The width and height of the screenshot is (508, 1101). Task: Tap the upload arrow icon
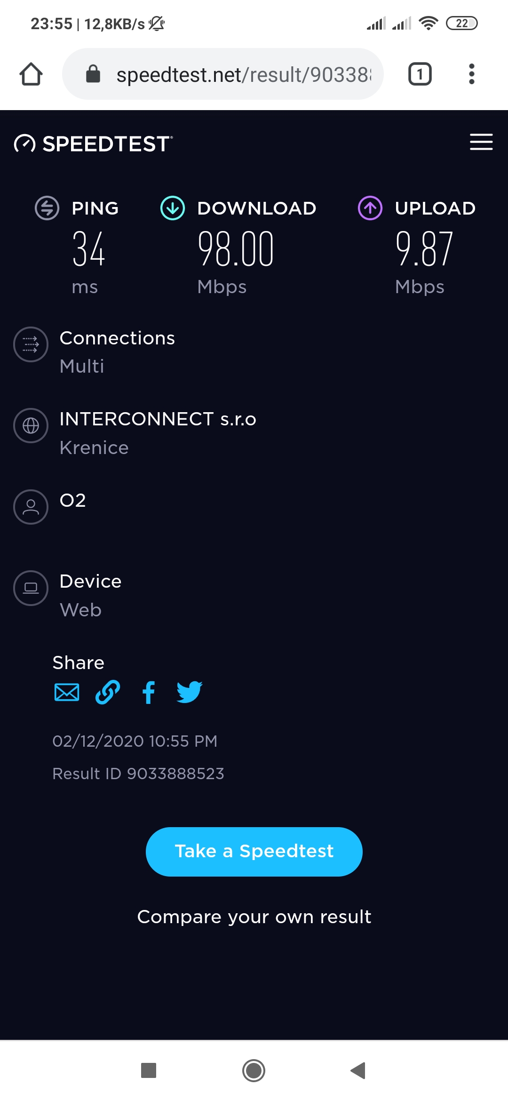(370, 208)
